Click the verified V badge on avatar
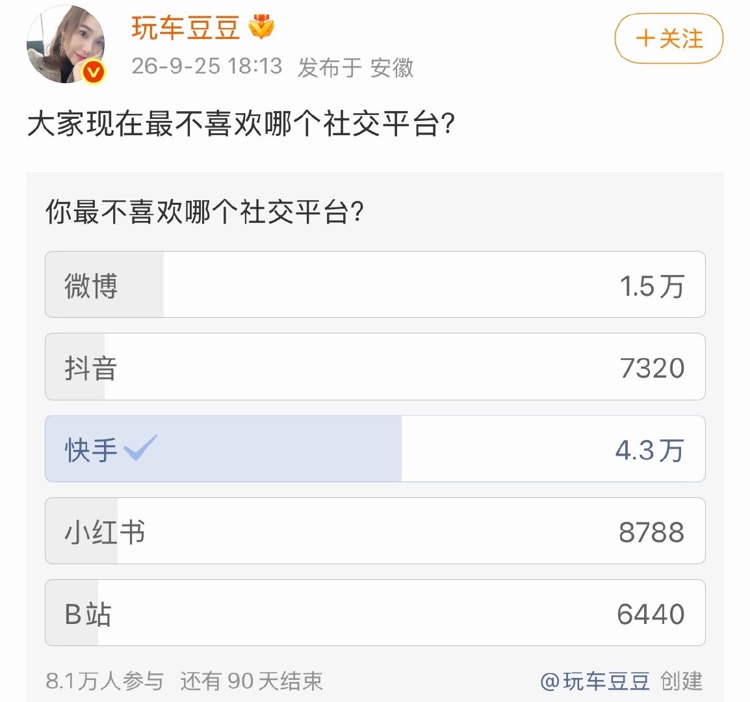 94,71
